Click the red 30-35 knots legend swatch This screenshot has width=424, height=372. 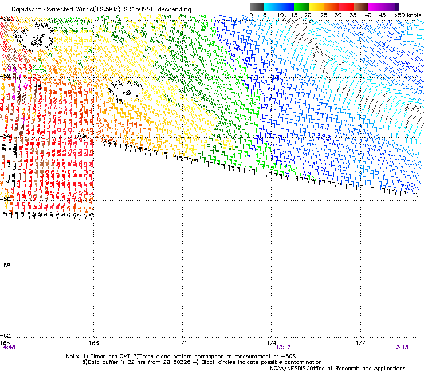(x=346, y=7)
